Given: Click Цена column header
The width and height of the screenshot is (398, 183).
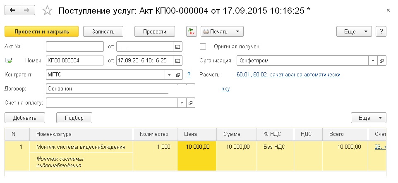Looking at the screenshot, I should pos(197,134).
